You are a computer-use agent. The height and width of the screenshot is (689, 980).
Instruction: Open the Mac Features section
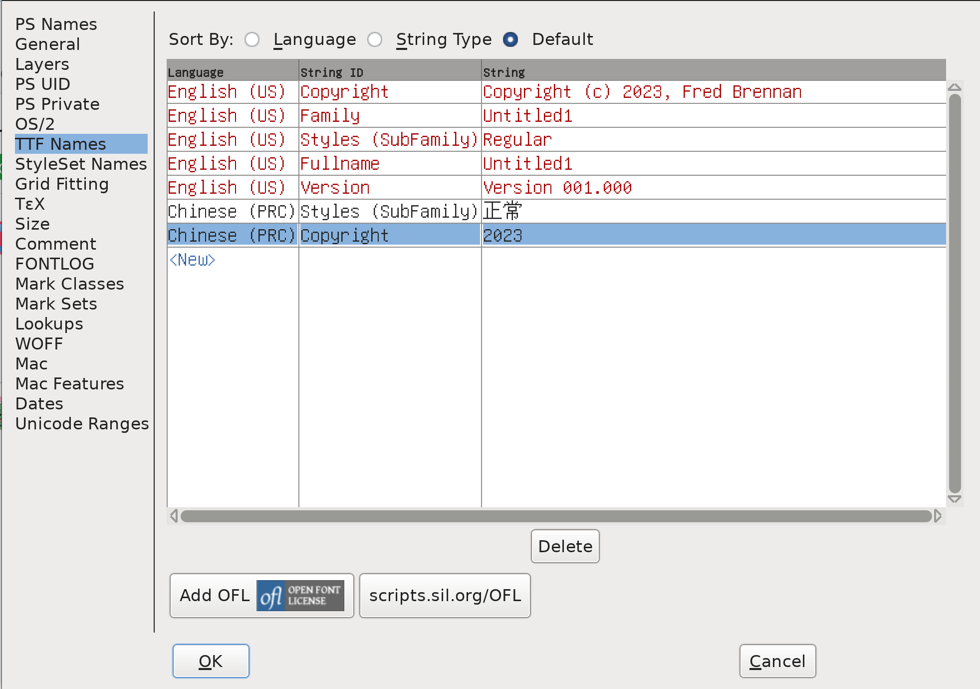point(70,383)
